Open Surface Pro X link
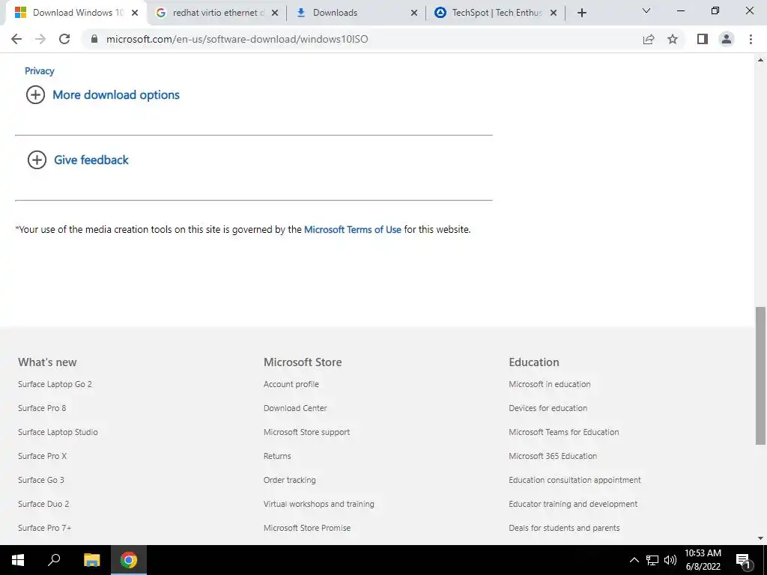This screenshot has height=575, width=767. [42, 456]
